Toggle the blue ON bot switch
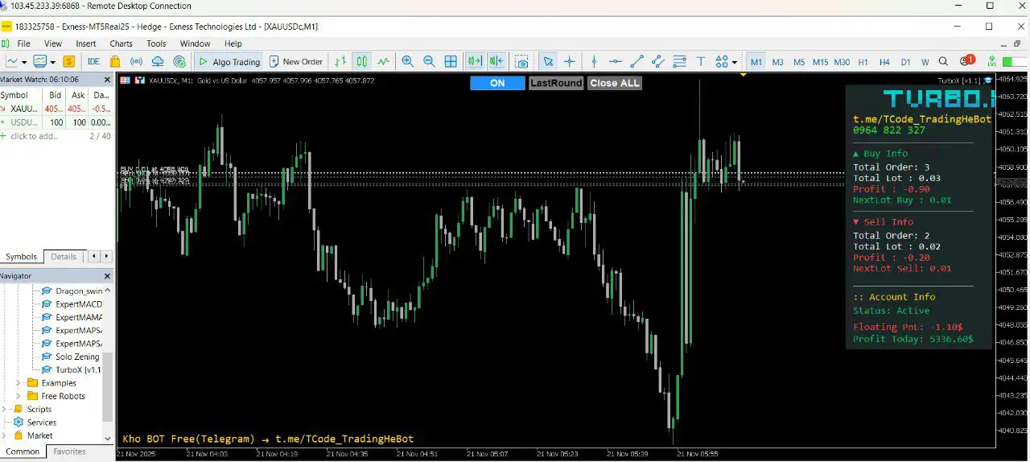Image resolution: width=1030 pixels, height=462 pixels. click(497, 83)
